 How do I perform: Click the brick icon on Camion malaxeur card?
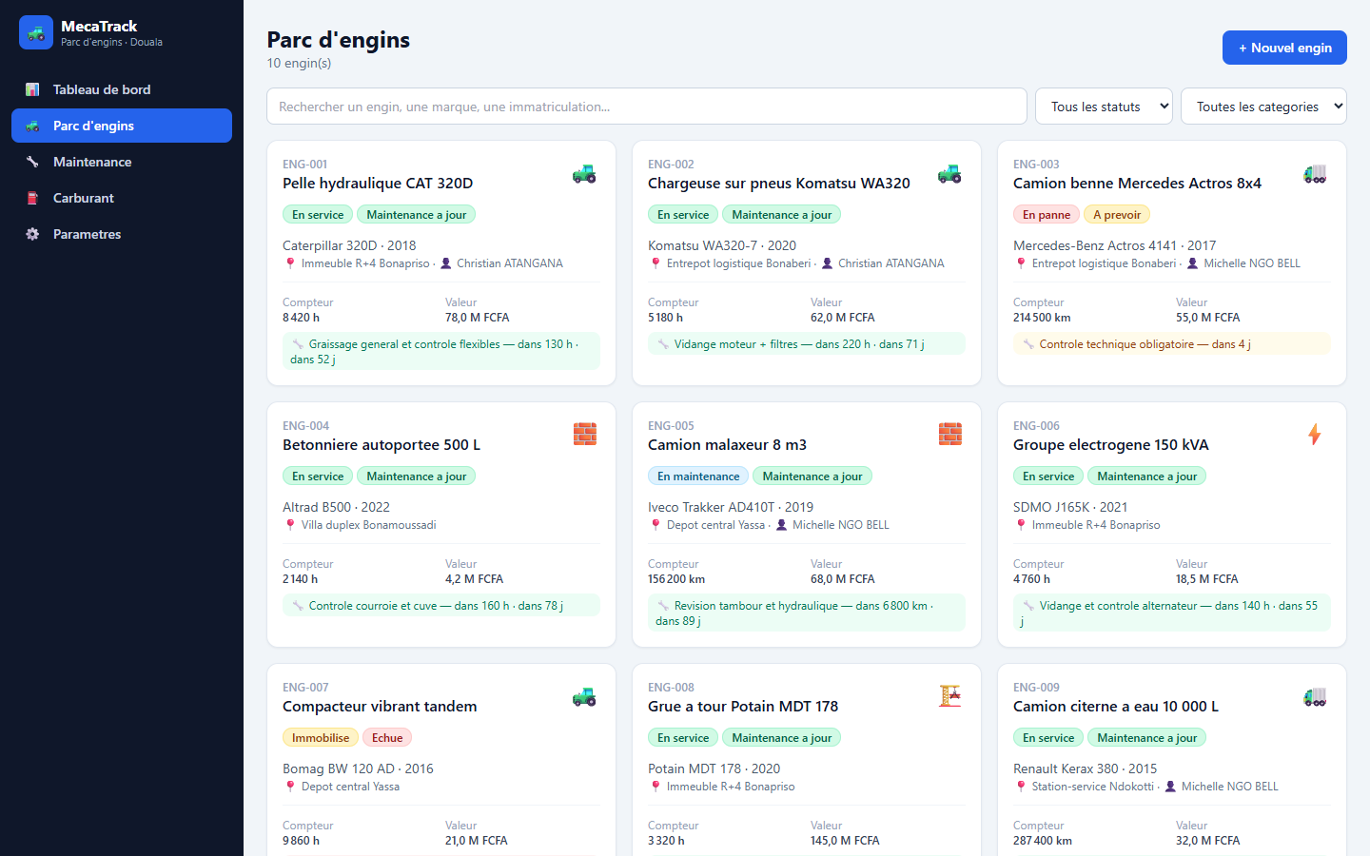950,435
